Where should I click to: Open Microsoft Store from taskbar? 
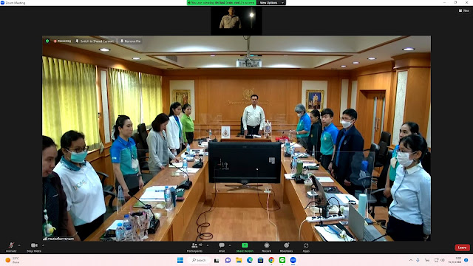click(260, 260)
